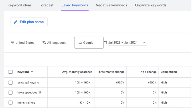The image size is (194, 111).
Task: Click the Jul 2023 – Jun 2024 date range
Action: [x=123, y=43]
